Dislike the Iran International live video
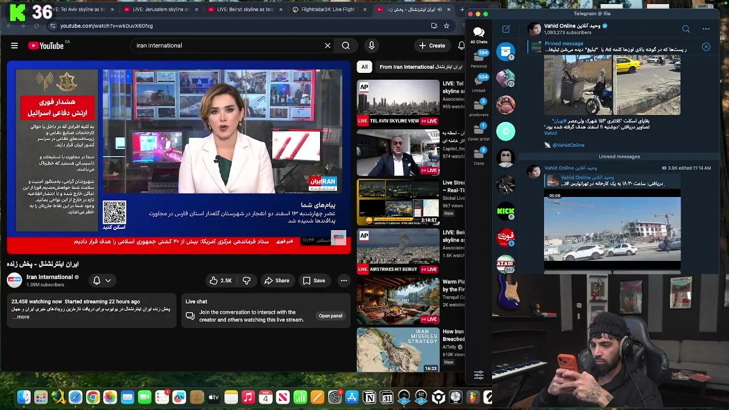 pos(247,281)
